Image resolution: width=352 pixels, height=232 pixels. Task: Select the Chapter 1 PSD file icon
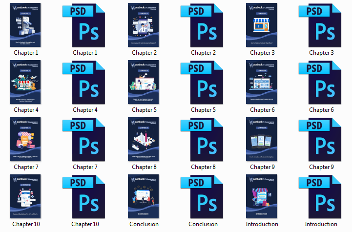[x=85, y=25]
